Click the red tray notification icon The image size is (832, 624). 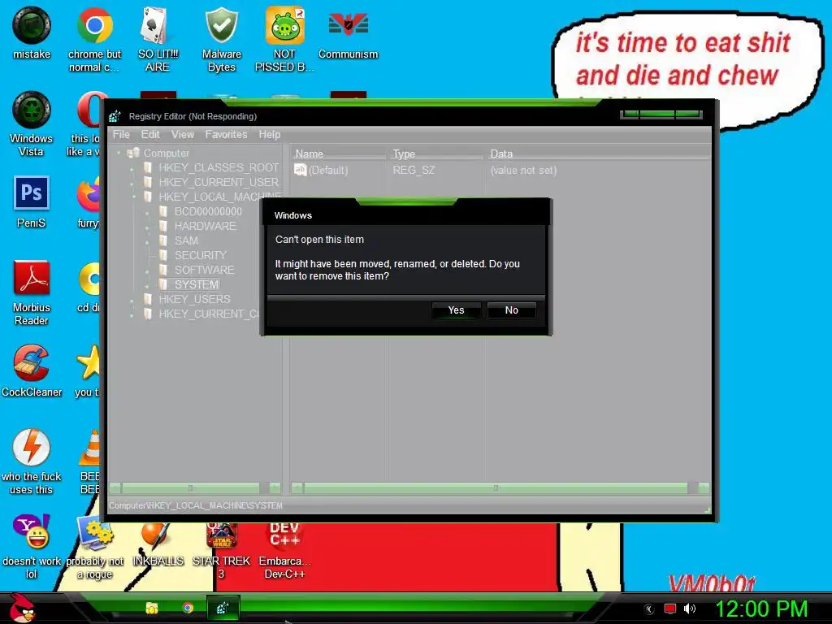coord(670,609)
